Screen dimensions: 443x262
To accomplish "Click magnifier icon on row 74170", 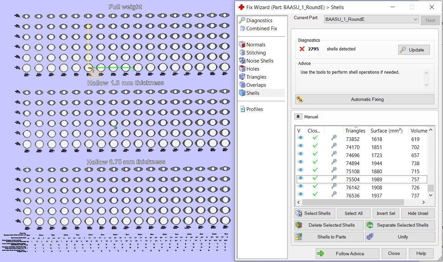I will tap(334, 146).
